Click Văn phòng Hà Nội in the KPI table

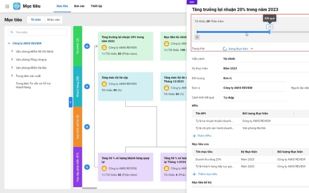click(254, 128)
